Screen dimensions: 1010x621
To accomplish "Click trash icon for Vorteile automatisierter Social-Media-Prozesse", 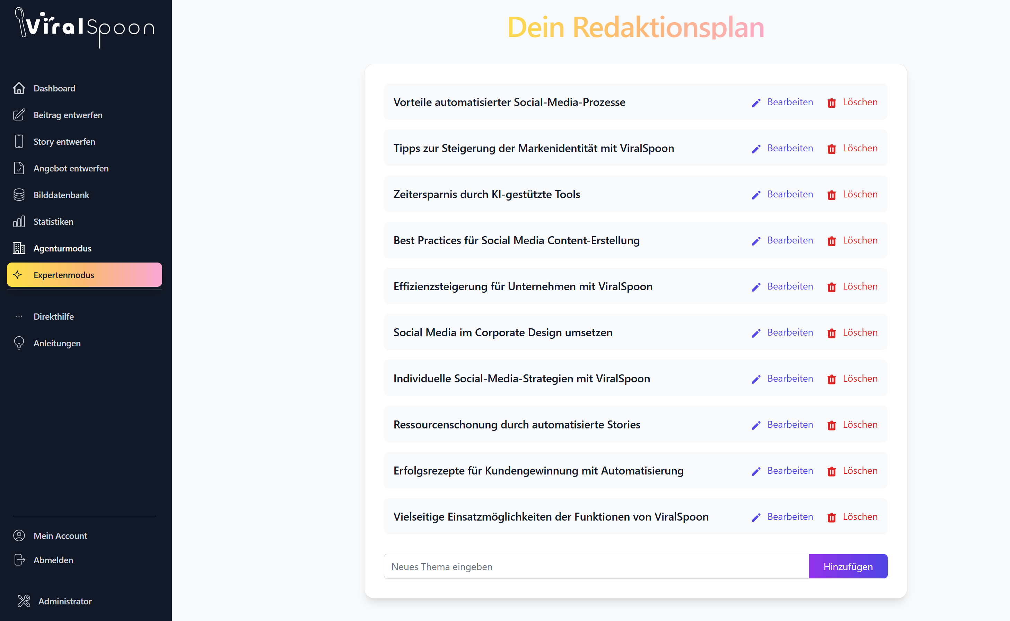I will [x=832, y=103].
